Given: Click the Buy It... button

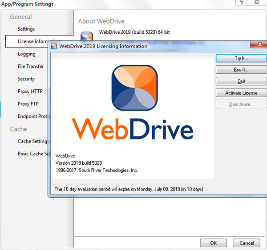Looking at the screenshot, I should pyautogui.click(x=241, y=70).
